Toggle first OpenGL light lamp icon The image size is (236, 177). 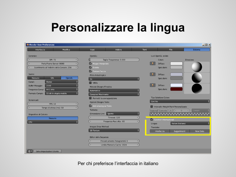[153, 63]
